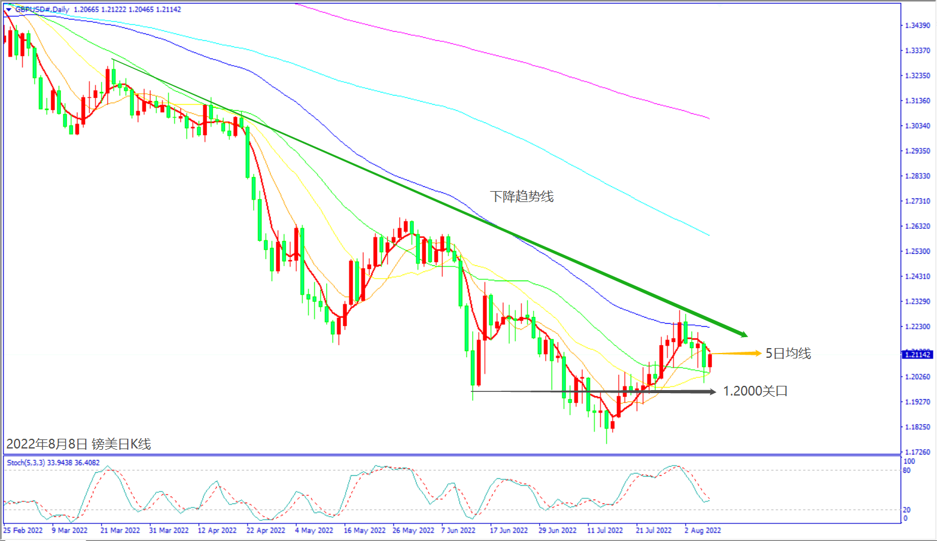This screenshot has height=541, width=937.
Task: Click the 2 Aug 2022 date label
Action: click(x=703, y=530)
